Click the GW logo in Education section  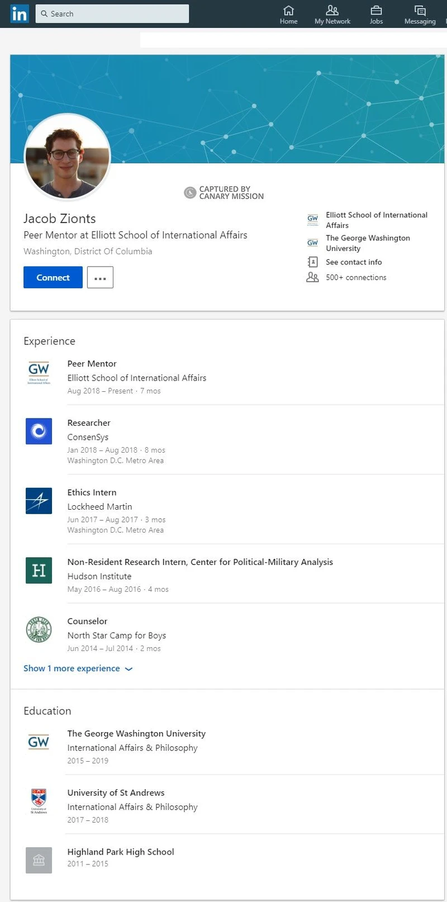point(39,742)
